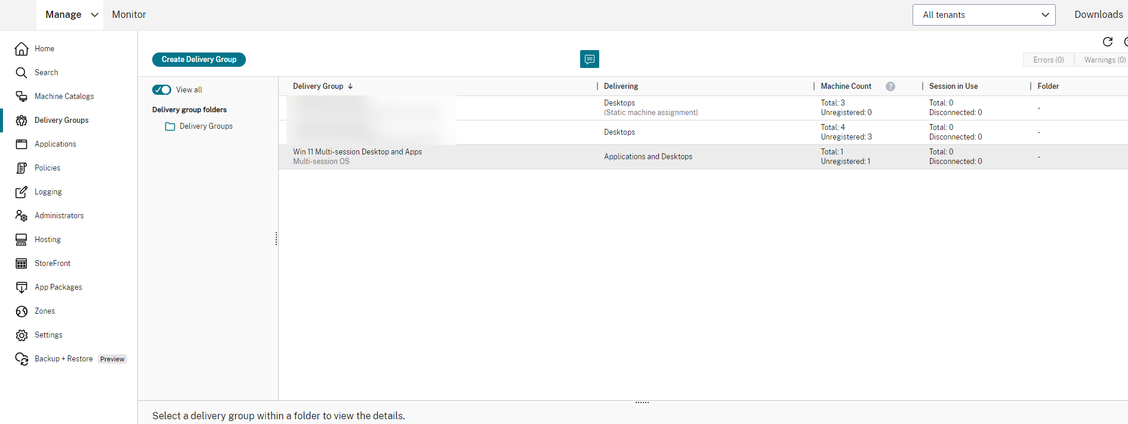Toggle the View all switch off
This screenshot has height=424, width=1128.
pyautogui.click(x=162, y=90)
